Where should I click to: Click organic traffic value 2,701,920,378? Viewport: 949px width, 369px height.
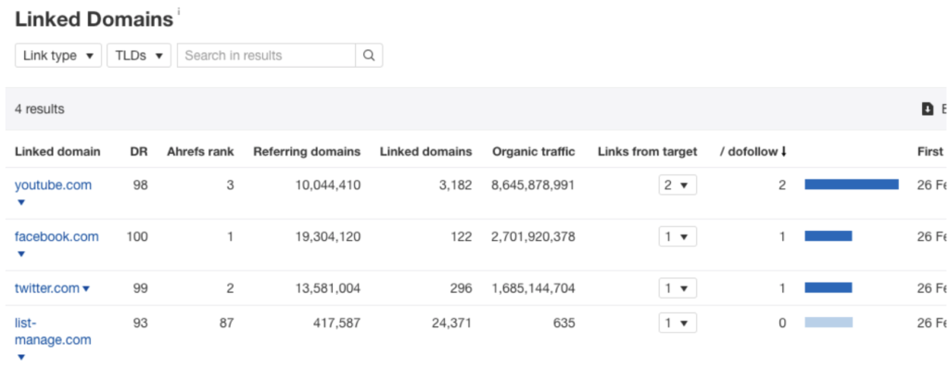533,236
